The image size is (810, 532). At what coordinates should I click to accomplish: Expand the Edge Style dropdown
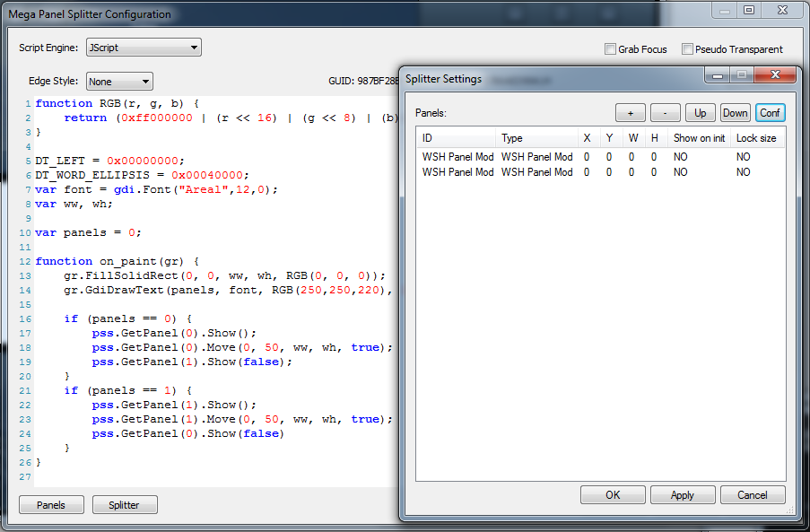pyautogui.click(x=119, y=82)
